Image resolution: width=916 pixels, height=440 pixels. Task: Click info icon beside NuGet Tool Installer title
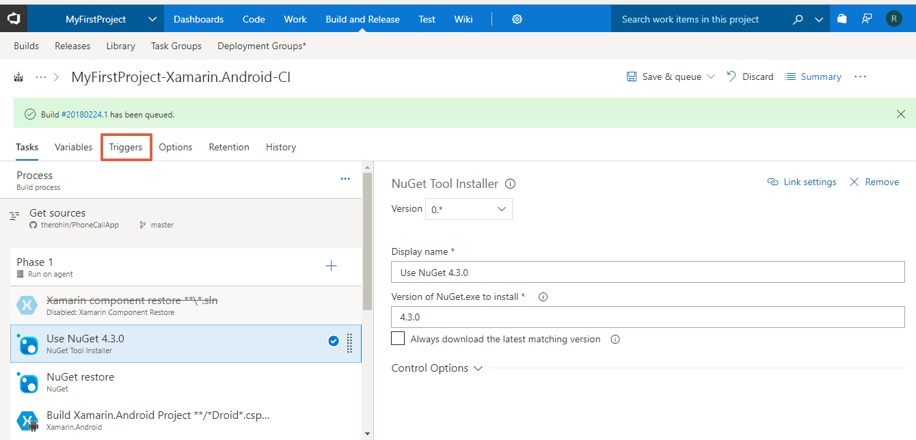[510, 184]
